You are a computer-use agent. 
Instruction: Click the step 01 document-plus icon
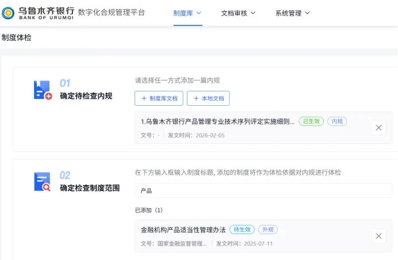[x=43, y=90]
